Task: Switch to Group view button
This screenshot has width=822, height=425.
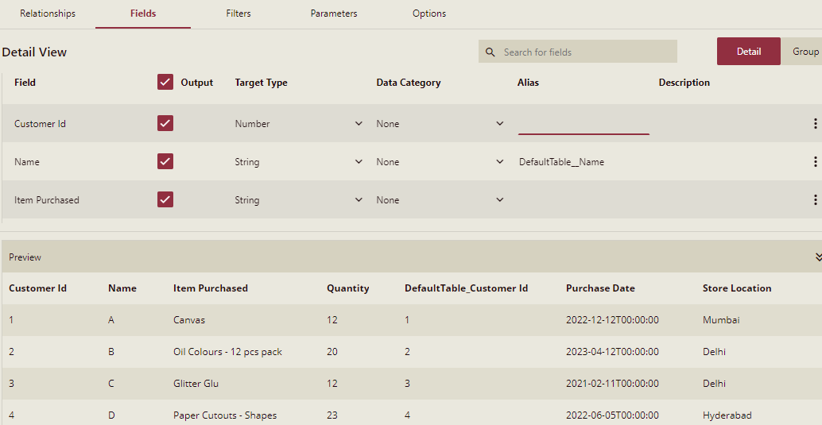Action: pos(802,52)
